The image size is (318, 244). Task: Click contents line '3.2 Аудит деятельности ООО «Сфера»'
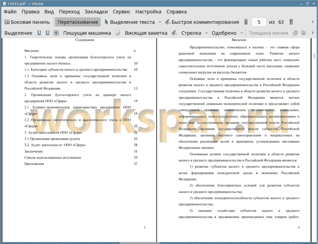[x=55, y=145]
